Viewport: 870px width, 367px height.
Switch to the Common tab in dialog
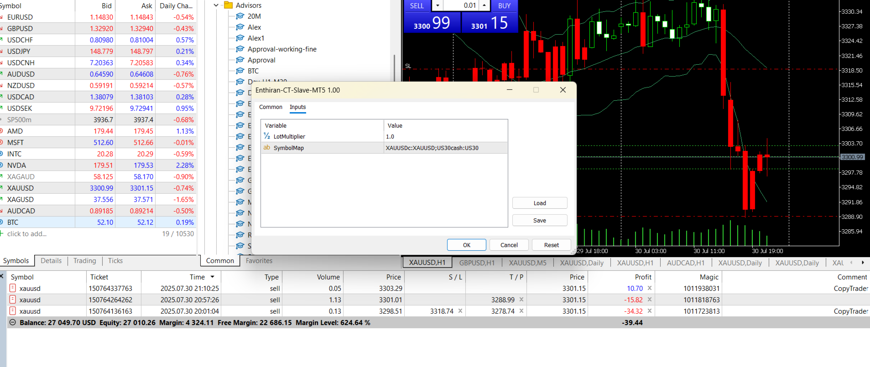tap(271, 107)
